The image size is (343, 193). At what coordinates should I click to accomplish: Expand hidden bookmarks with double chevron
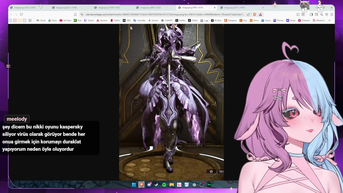pyautogui.click(x=329, y=20)
